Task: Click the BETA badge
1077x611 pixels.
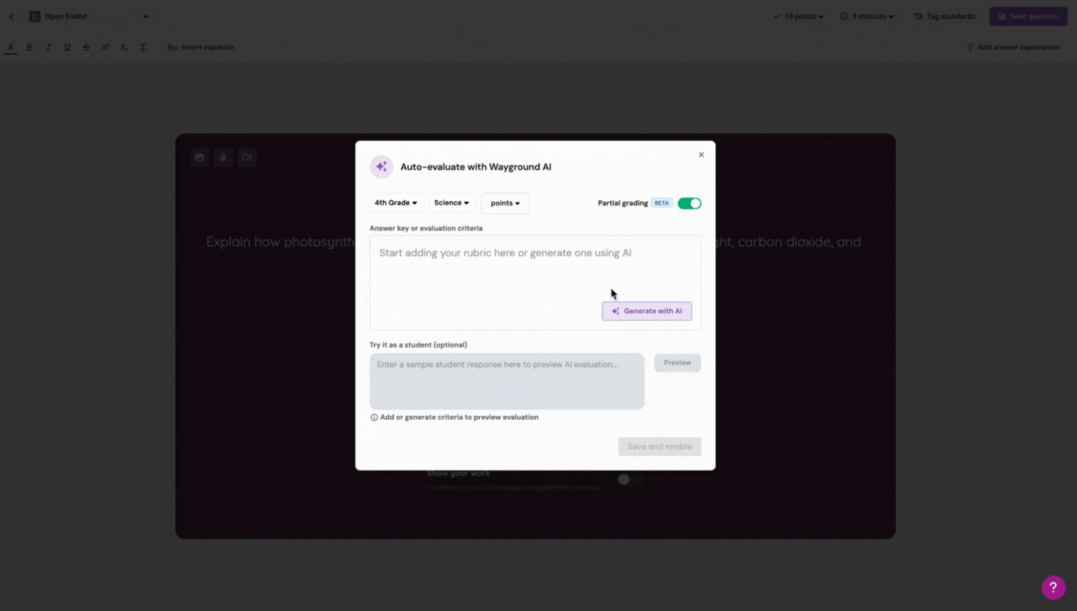Action: [662, 203]
